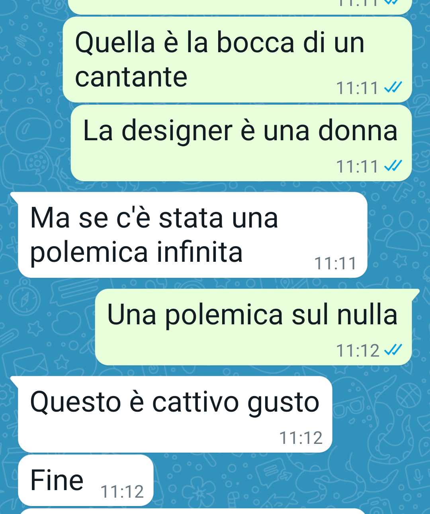Viewport: 430px width, 514px height.
Task: Click the blue double-check on "Una polemica sul nulla"
Action: pyautogui.click(x=393, y=350)
